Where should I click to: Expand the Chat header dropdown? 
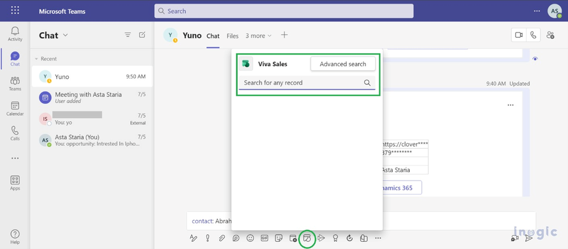[65, 35]
